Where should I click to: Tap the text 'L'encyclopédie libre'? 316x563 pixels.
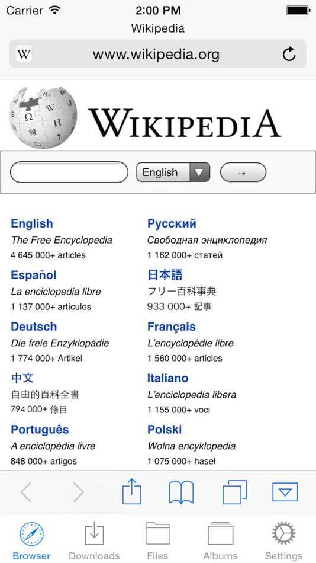coord(191,343)
